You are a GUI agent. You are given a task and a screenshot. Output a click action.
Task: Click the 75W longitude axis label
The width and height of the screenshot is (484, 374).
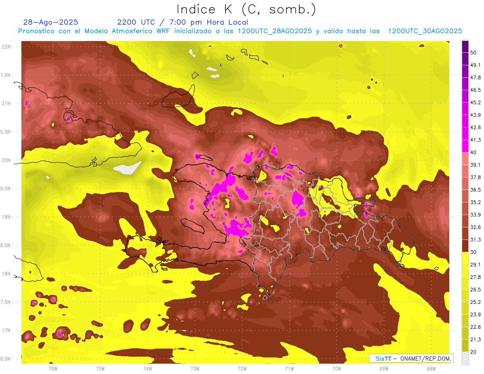(100, 368)
